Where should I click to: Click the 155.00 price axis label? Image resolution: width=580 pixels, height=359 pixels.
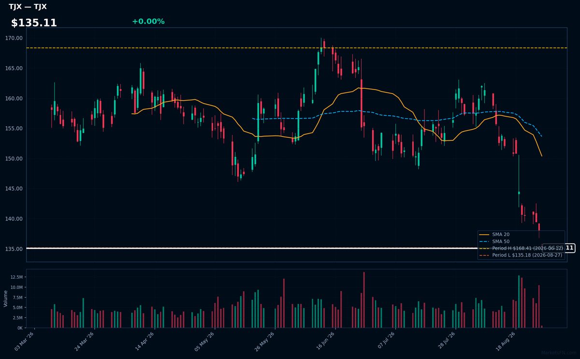tap(14, 129)
